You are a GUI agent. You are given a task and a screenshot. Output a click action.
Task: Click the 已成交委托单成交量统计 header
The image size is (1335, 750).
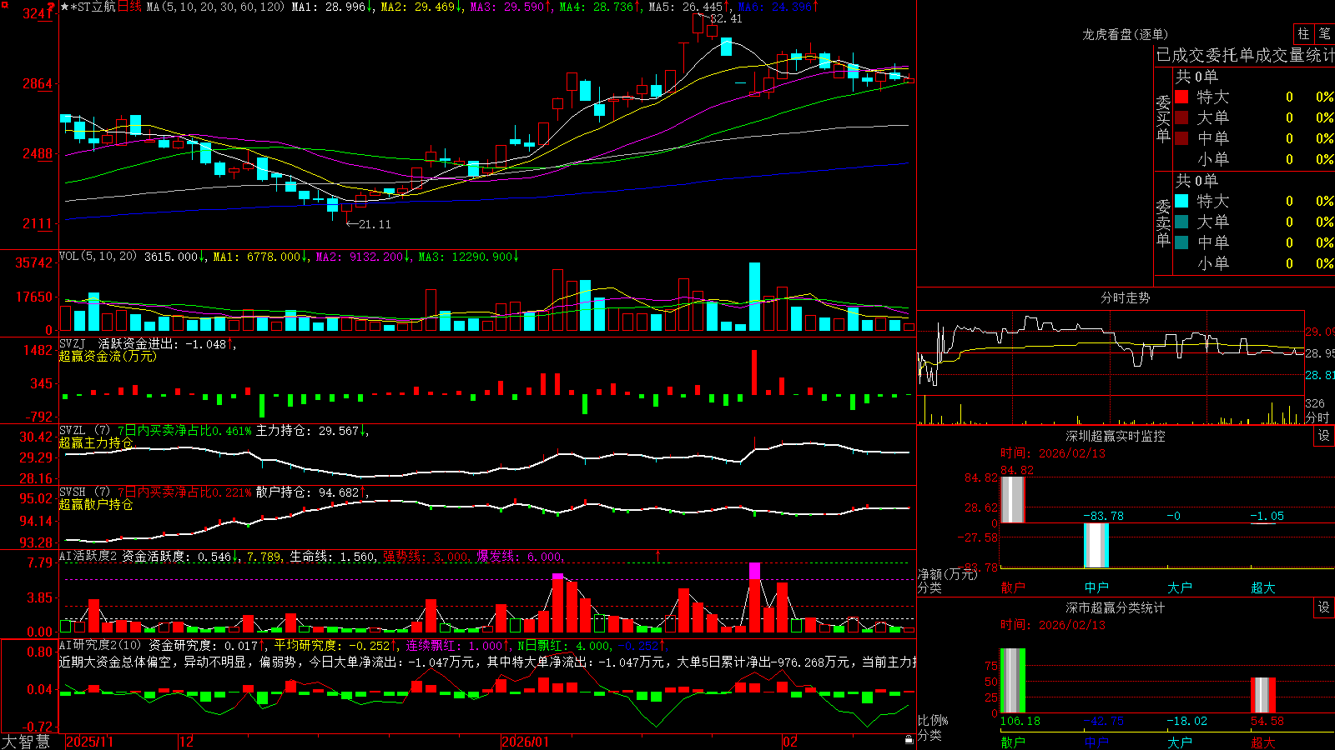coord(1245,55)
